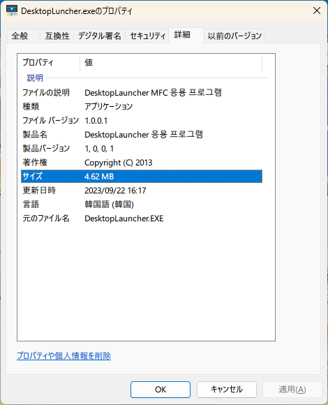This screenshot has height=405, width=328.
Task: Go to the セキュリティ tab
Action: [x=147, y=36]
